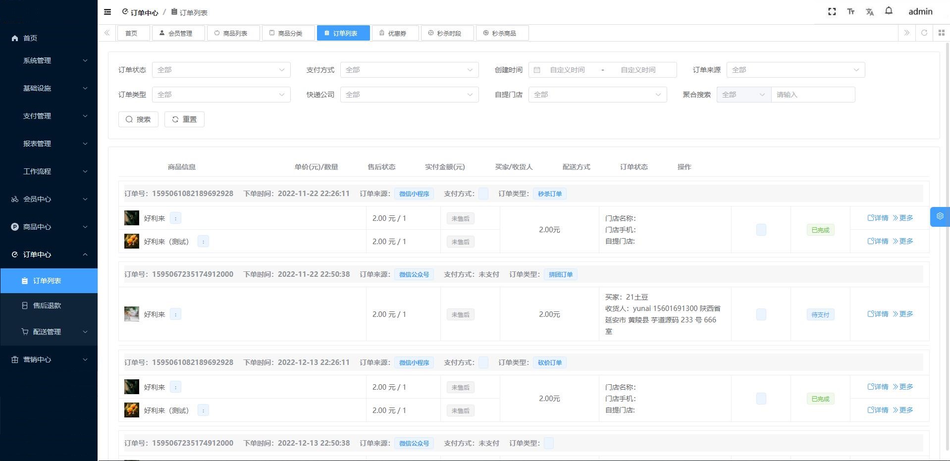Screen dimensions: 950x461
Task: Click the 售后退款 menu icon
Action: coord(25,306)
